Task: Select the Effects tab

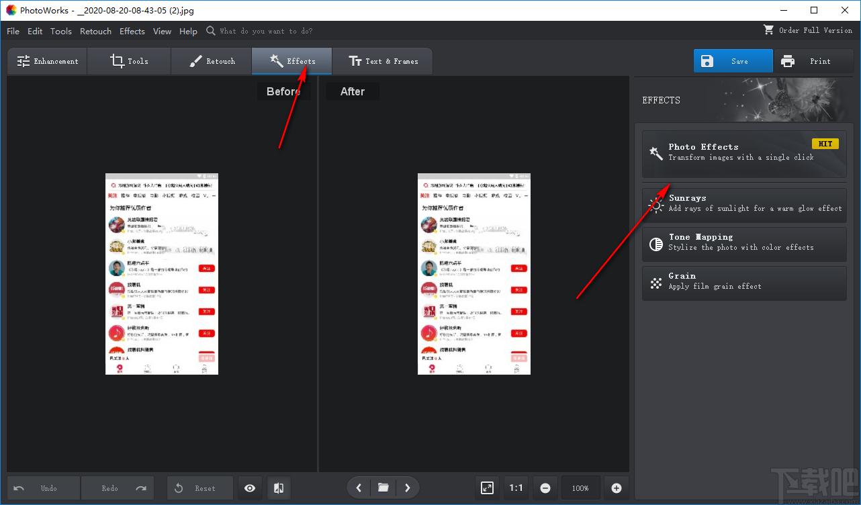Action: [292, 61]
